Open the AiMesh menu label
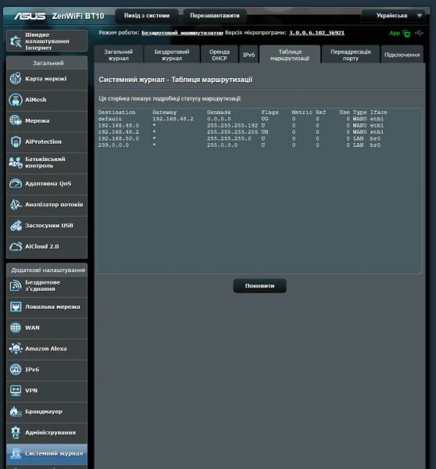The width and height of the screenshot is (436, 469). point(36,99)
